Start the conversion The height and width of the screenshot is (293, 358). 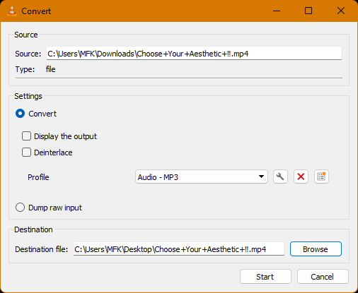point(265,277)
